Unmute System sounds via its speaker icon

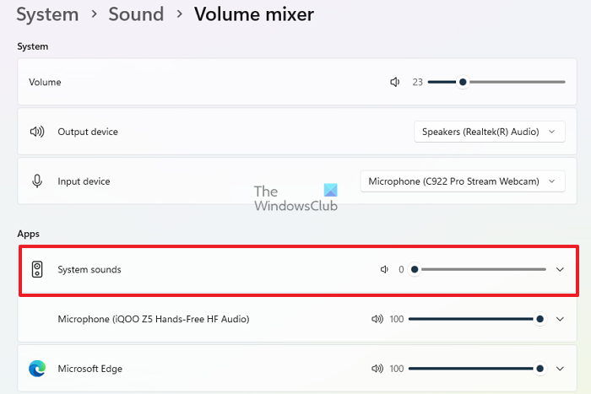coord(385,270)
